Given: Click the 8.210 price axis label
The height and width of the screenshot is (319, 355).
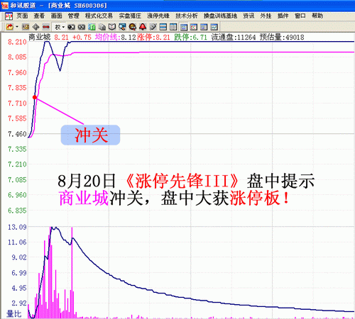Looking at the screenshot, I should 17,42.
